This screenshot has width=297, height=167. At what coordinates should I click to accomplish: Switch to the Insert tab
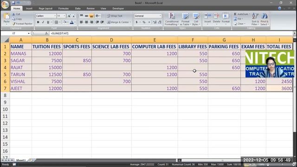pyautogui.click(x=29, y=8)
